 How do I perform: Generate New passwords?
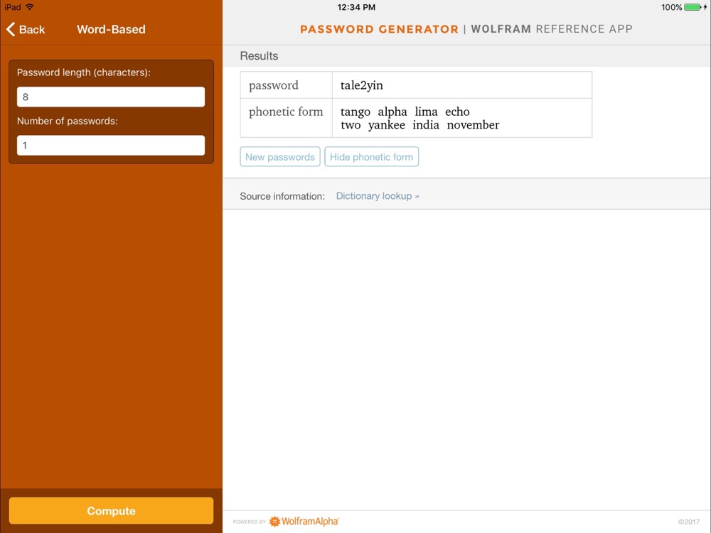[279, 157]
